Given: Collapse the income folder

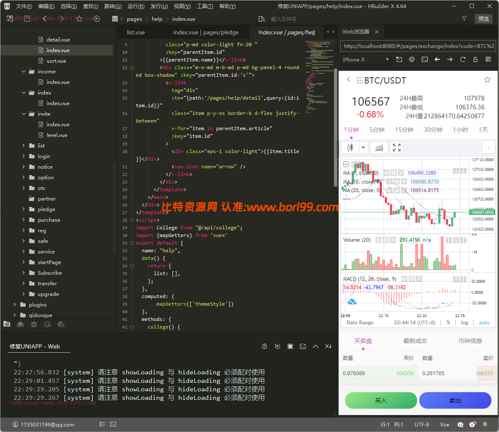Looking at the screenshot, I should coord(24,72).
